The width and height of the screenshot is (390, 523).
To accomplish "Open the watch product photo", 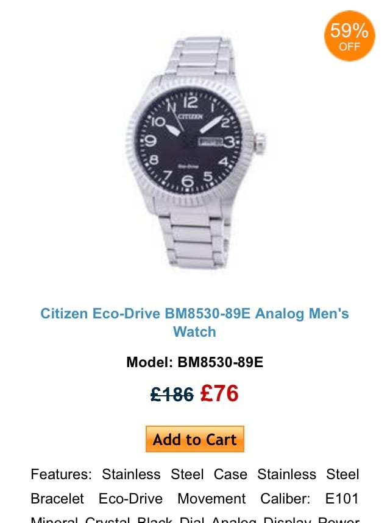I will click(195, 152).
